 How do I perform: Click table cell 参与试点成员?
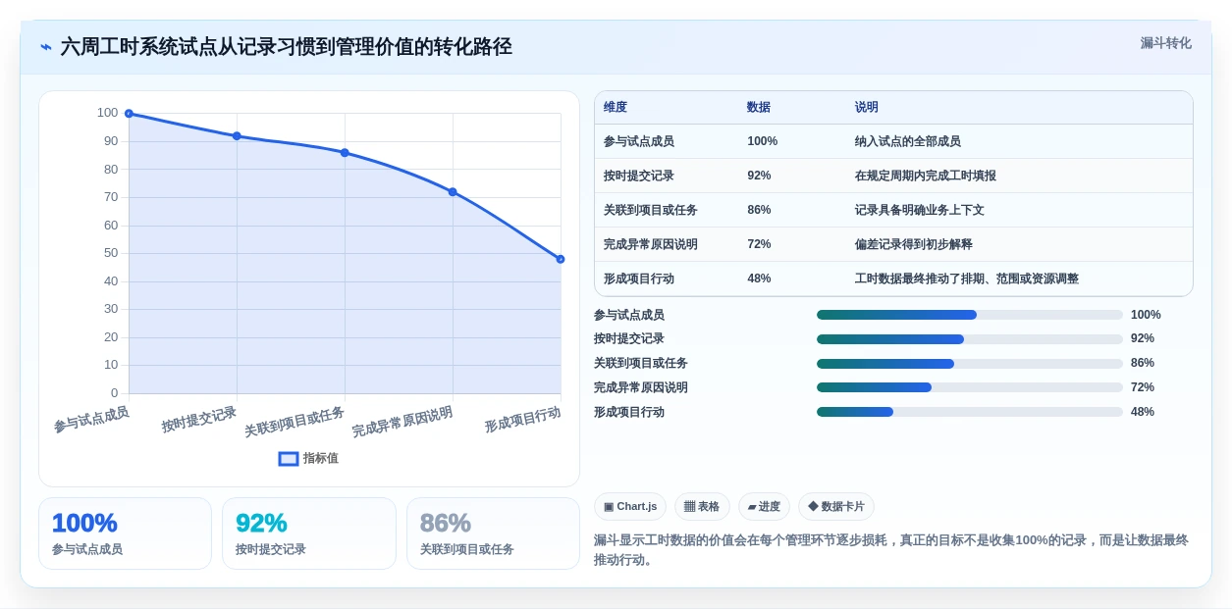[639, 141]
